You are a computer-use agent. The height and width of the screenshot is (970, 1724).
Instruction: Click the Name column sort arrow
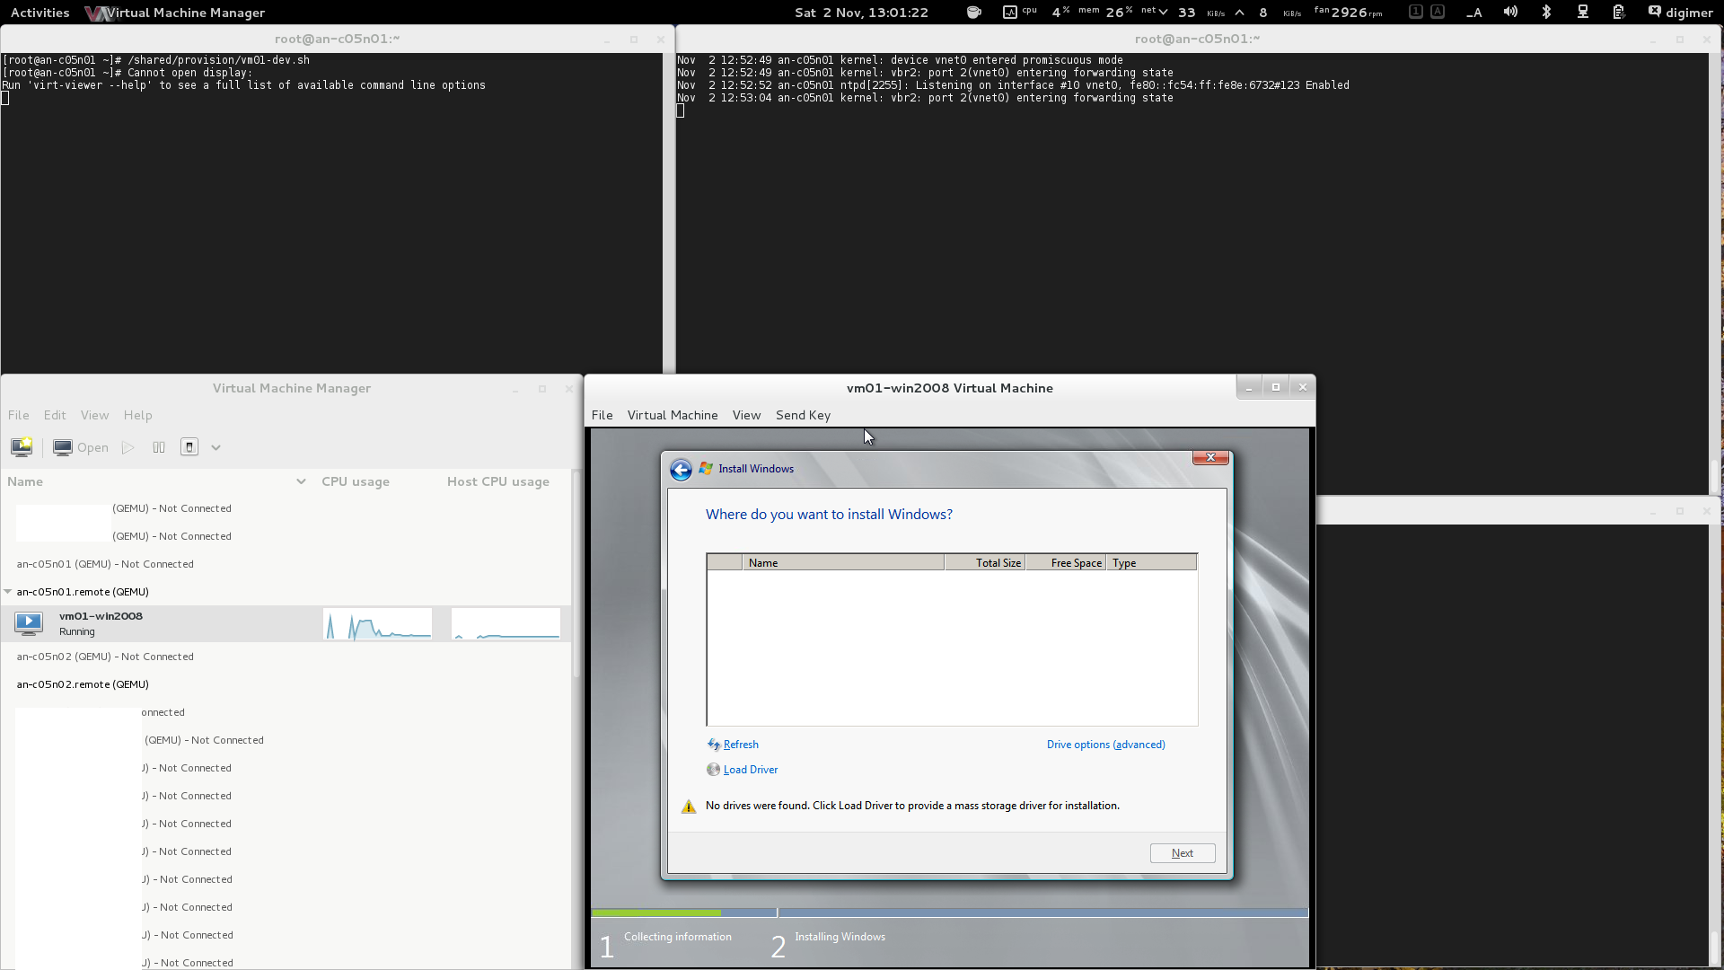coord(301,482)
